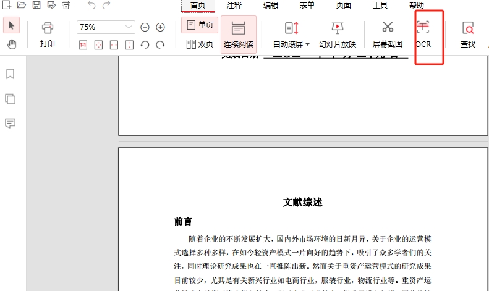Open the 75% zoom level dropdown

129,27
